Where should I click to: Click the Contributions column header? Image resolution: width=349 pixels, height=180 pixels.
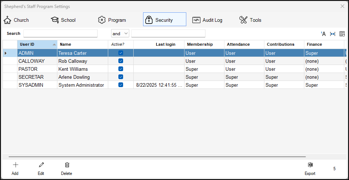pyautogui.click(x=284, y=44)
